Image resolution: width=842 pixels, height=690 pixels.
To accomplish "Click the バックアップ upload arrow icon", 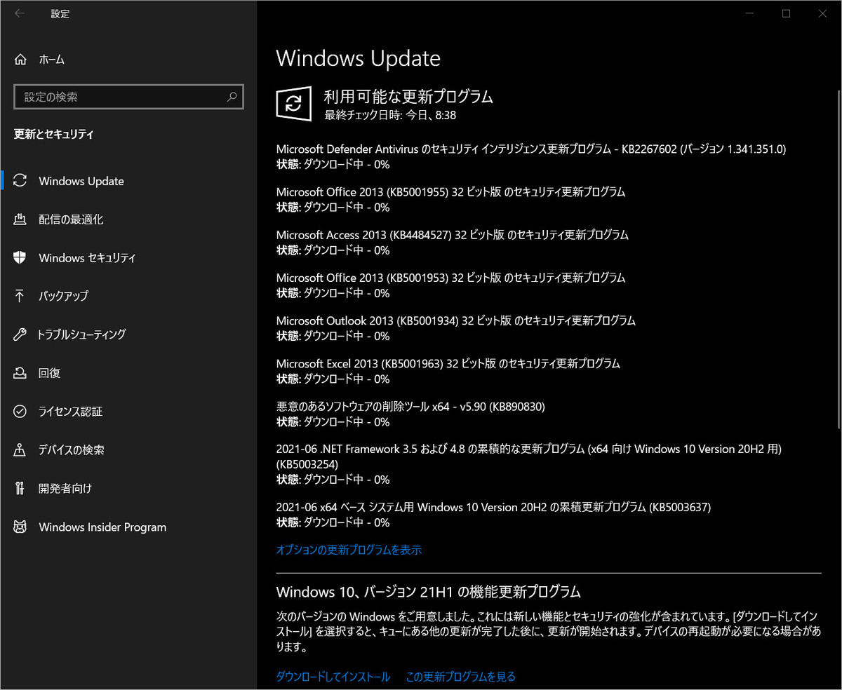I will pyautogui.click(x=20, y=296).
